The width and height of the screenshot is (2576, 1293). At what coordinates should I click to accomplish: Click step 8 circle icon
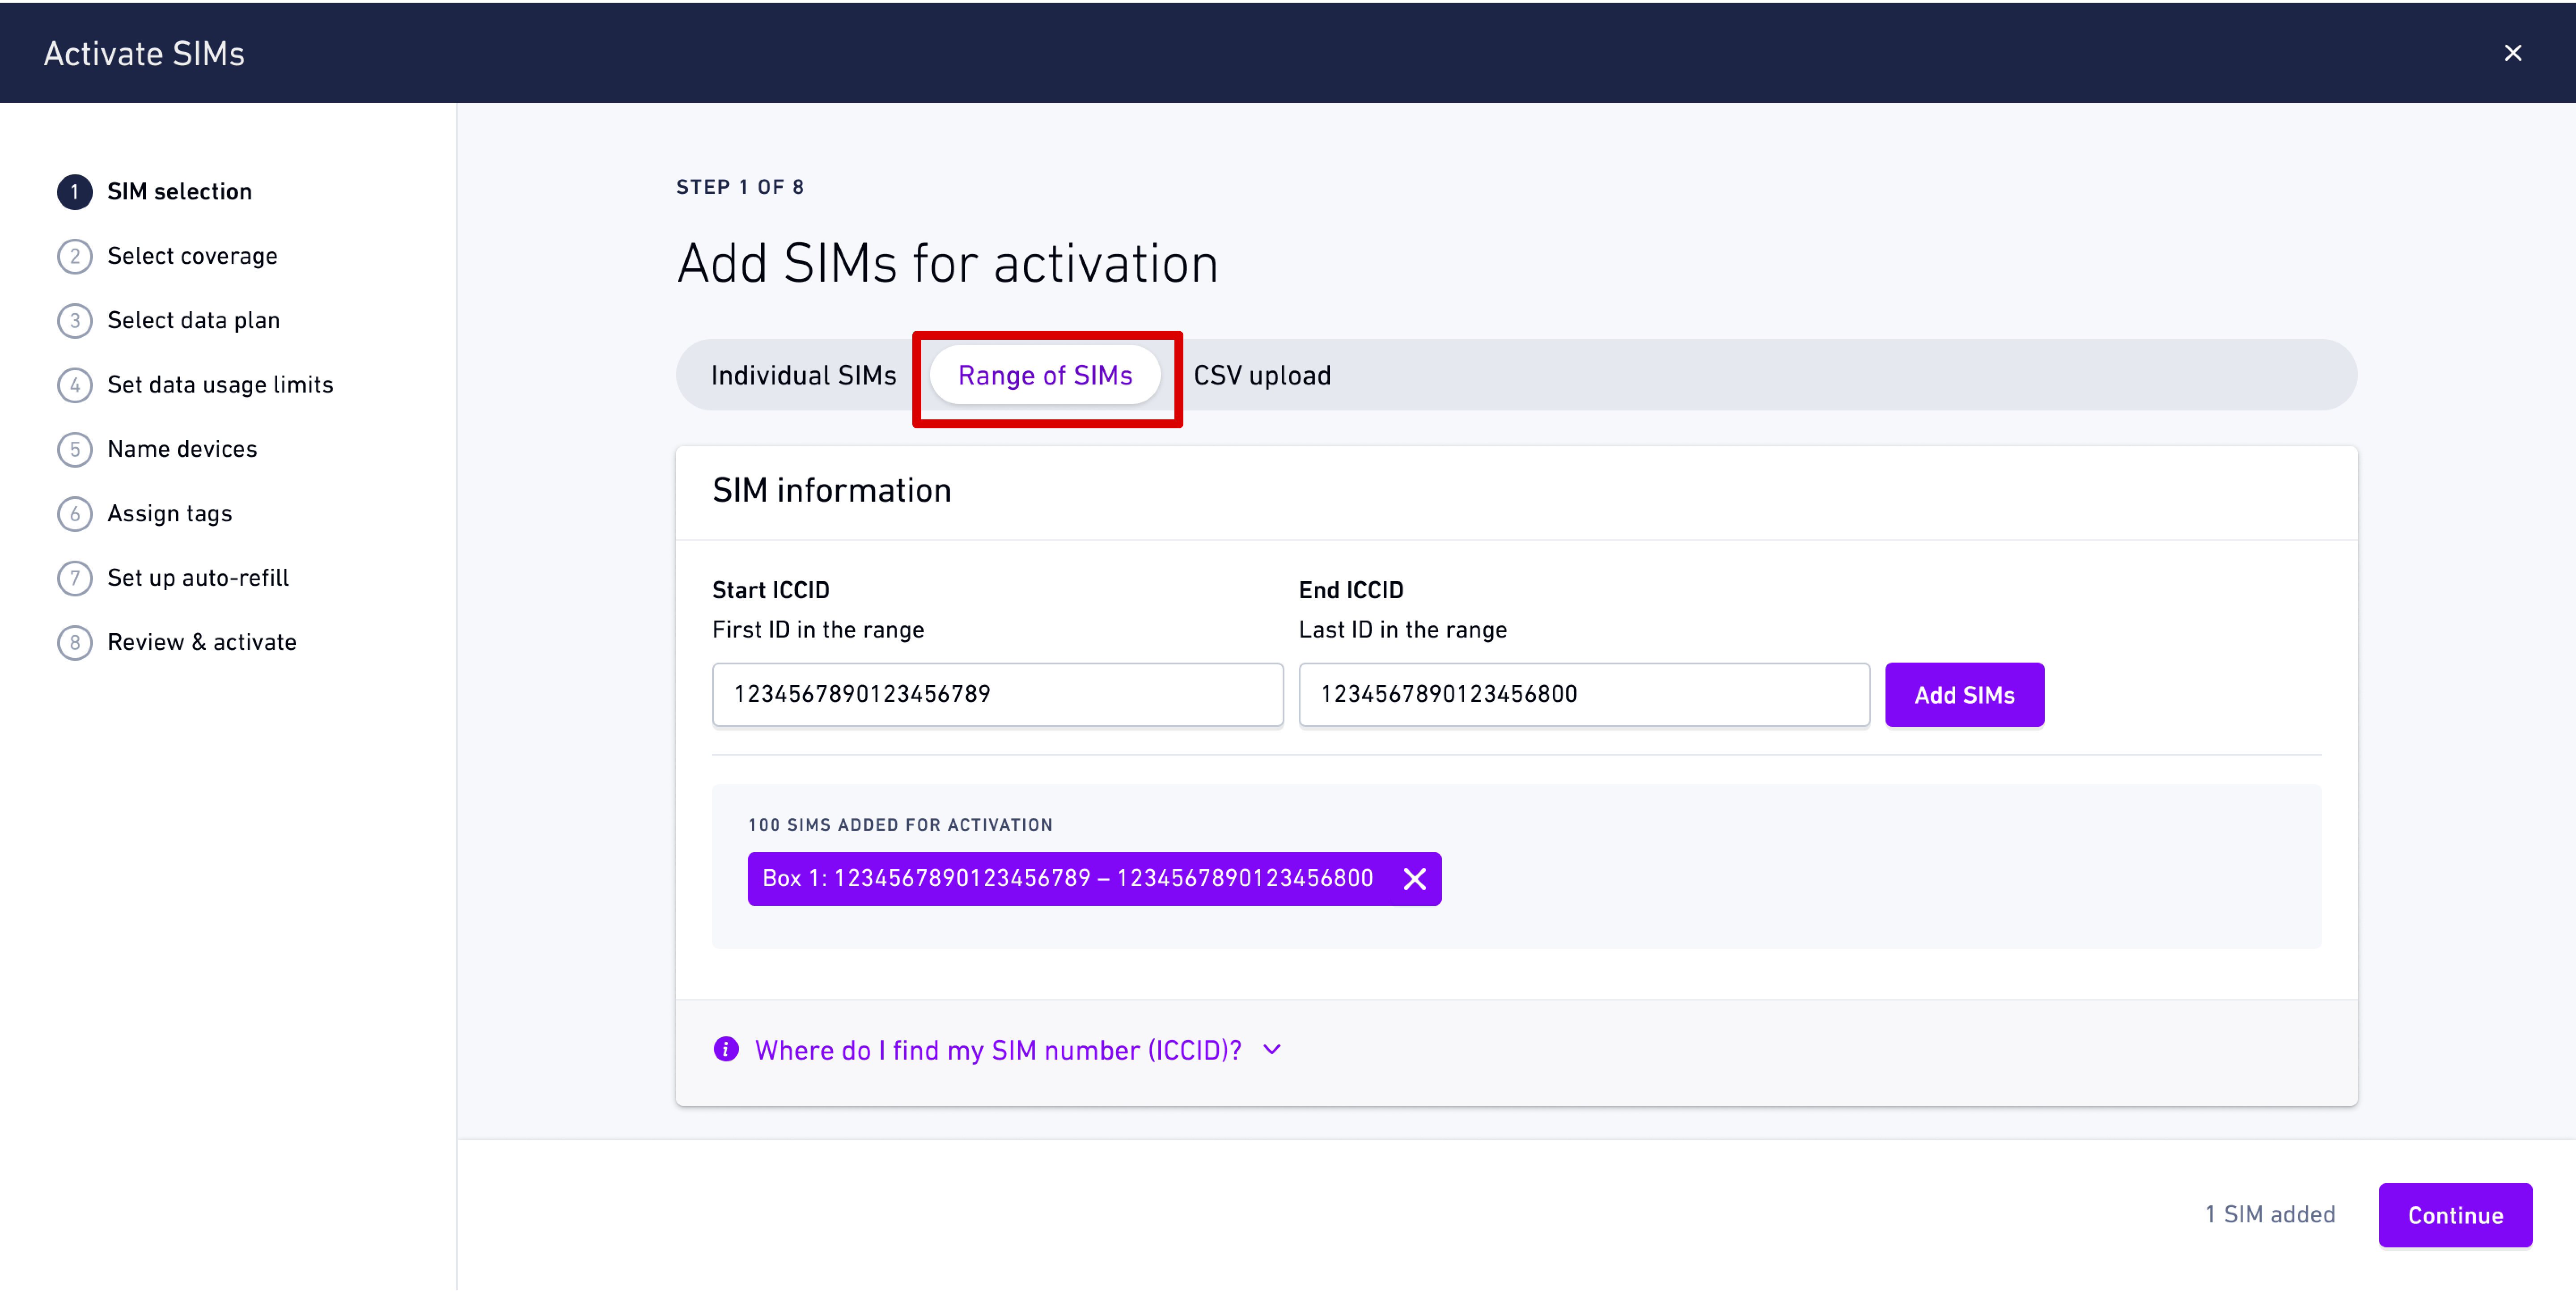pos(75,642)
